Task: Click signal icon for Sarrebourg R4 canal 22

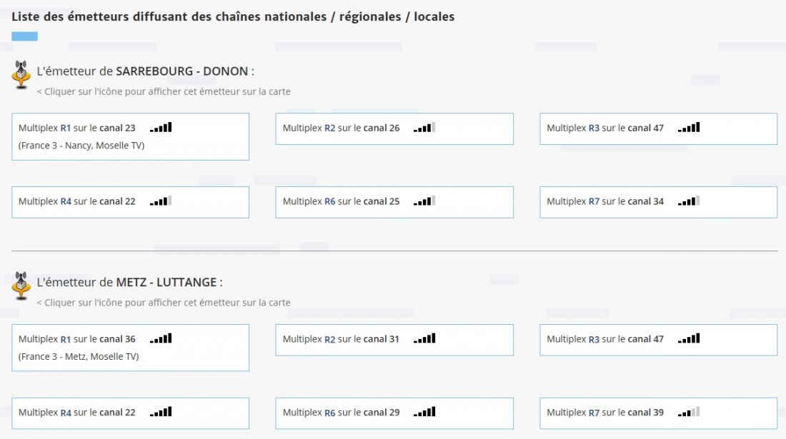Action: [x=161, y=201]
